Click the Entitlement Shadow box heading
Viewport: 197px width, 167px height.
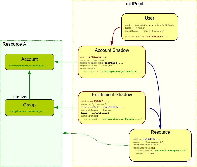pos(112,95)
